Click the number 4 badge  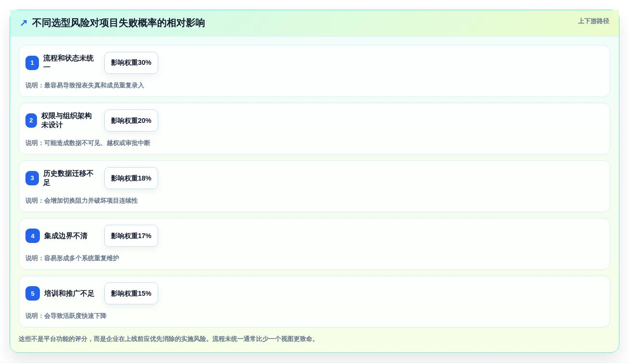(x=33, y=236)
